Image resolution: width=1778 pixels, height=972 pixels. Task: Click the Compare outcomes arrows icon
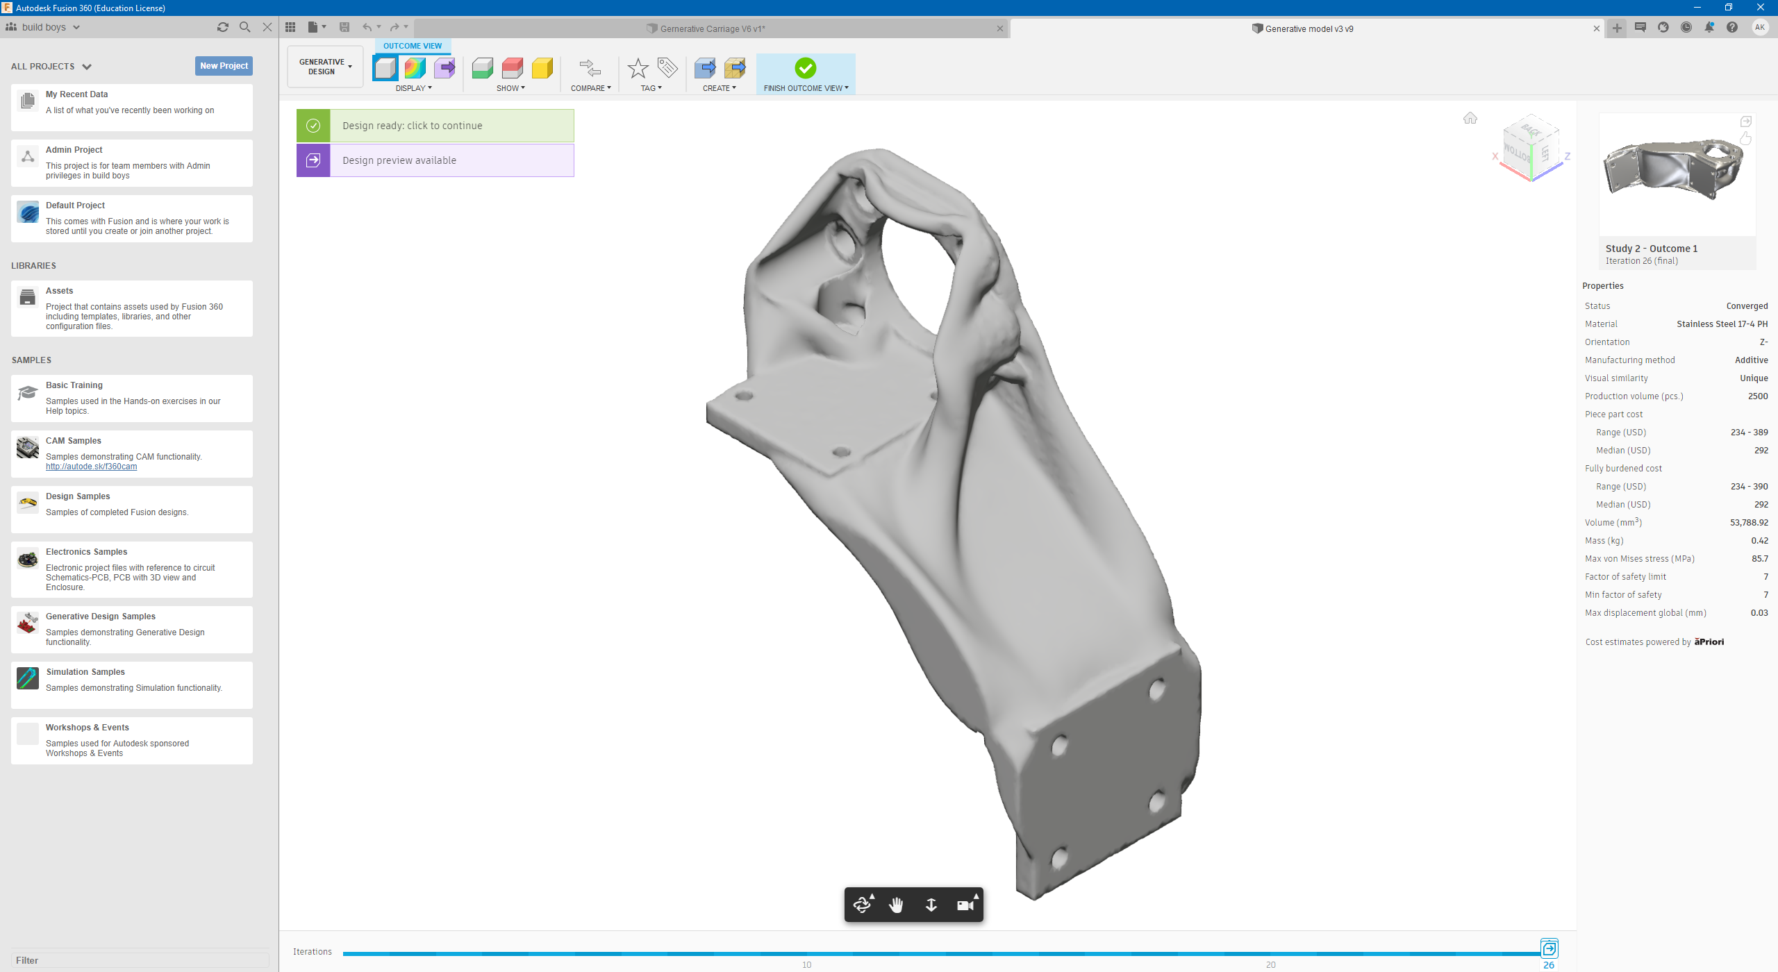point(590,68)
